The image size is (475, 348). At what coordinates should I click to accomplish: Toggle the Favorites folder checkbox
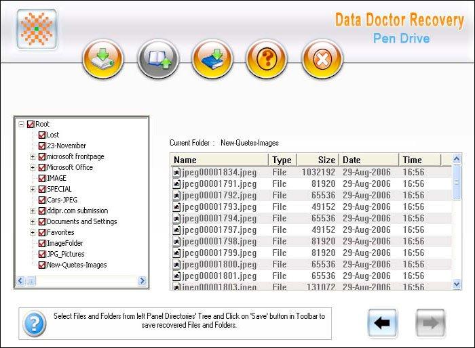(x=42, y=233)
